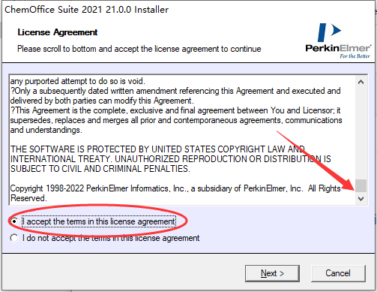Image resolution: width=377 pixels, height=292 pixels.
Task: Click the "I do not accept" label text
Action: point(111,238)
